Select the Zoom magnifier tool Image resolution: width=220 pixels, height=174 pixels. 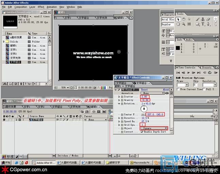184,24
